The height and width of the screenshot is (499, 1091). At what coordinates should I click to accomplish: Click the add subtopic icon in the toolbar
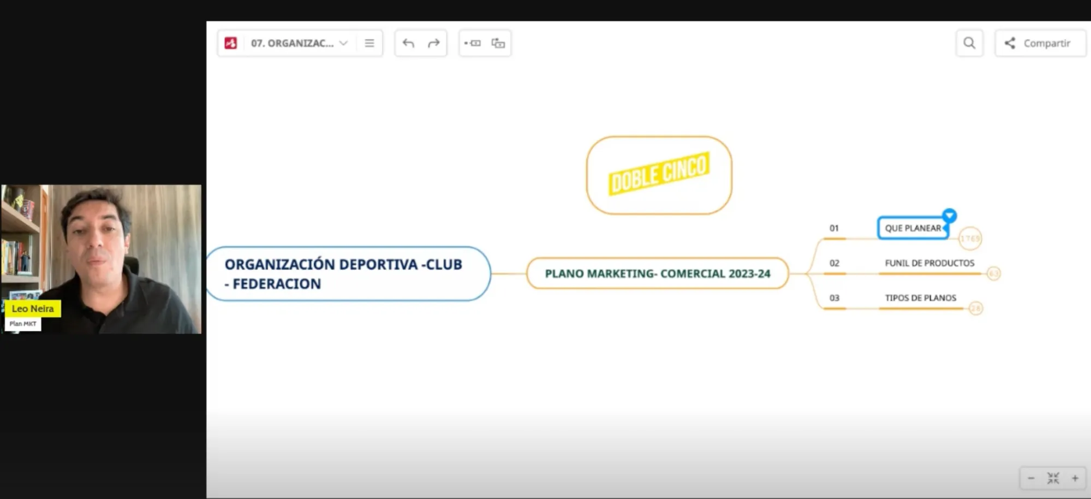(x=497, y=43)
